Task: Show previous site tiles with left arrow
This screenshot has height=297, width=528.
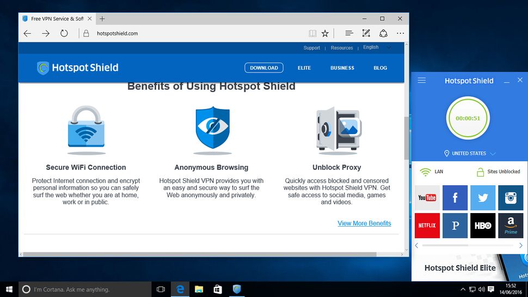Action: tap(416, 245)
